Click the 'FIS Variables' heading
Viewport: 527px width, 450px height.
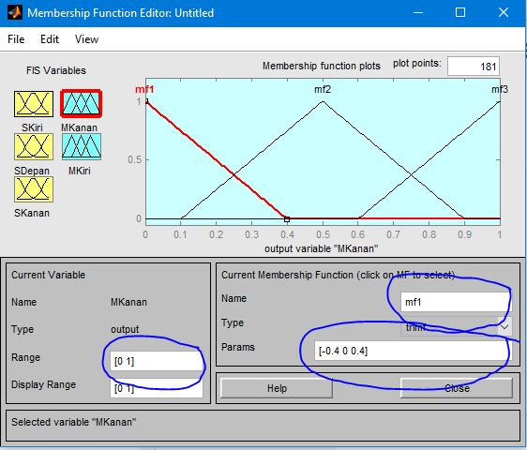click(56, 70)
